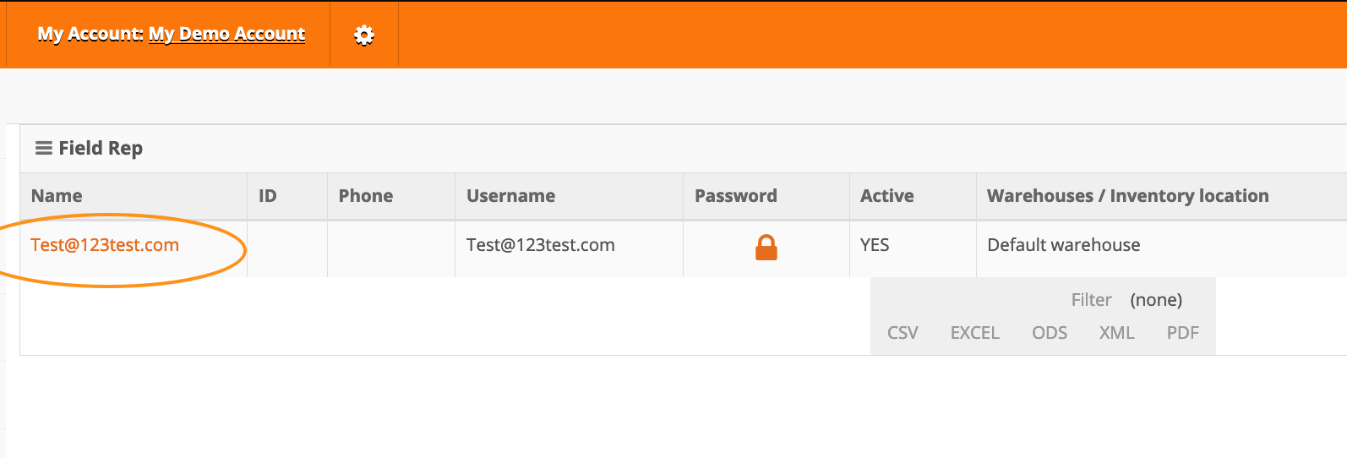Viewport: 1347px width, 458px height.
Task: Export the table as CSV
Action: coord(903,333)
